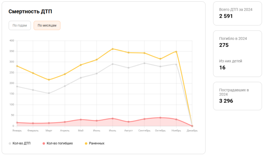Select the 'По месяцам' tab

tap(47, 25)
